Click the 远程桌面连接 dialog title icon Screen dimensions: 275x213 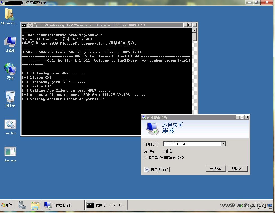[144, 117]
